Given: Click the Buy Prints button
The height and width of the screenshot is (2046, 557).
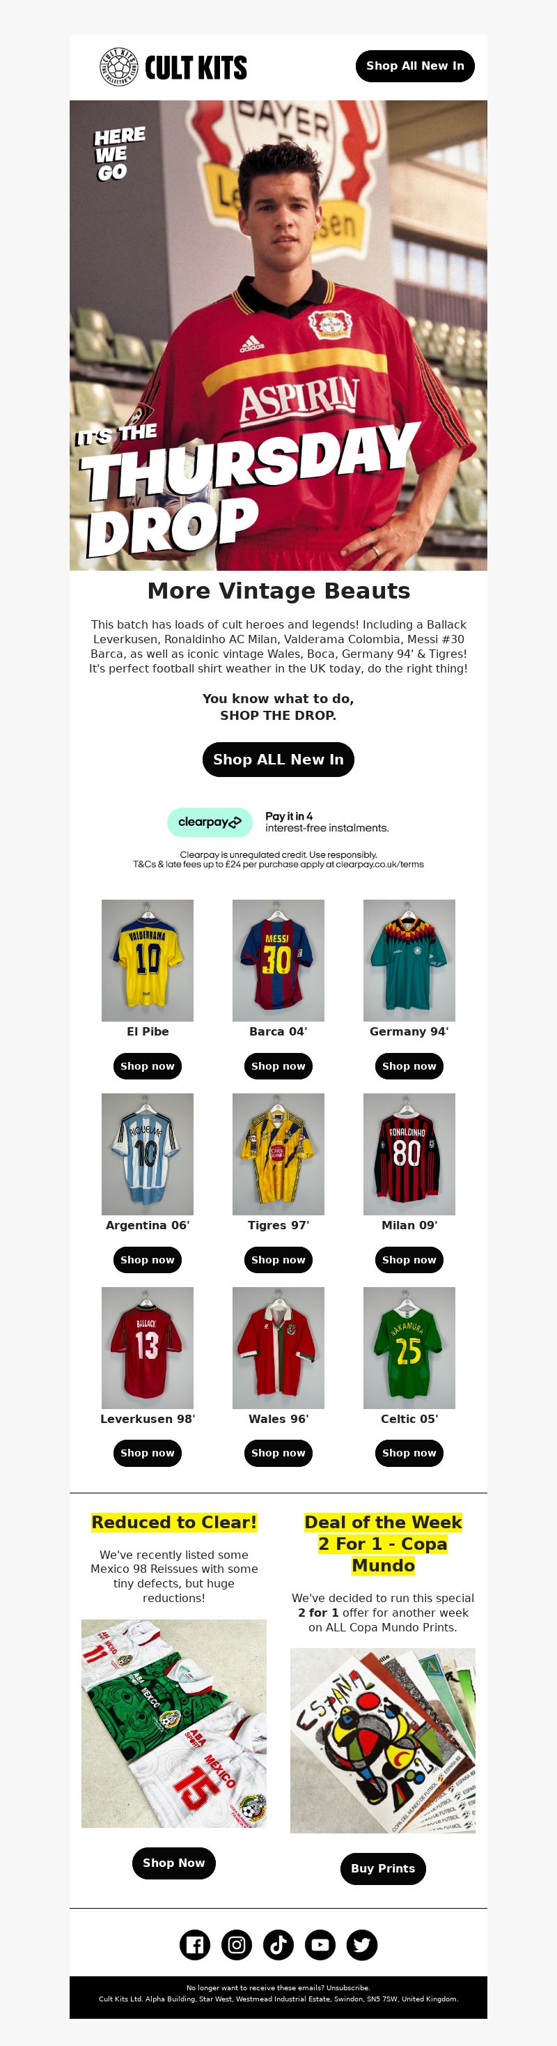Looking at the screenshot, I should coord(383,1868).
